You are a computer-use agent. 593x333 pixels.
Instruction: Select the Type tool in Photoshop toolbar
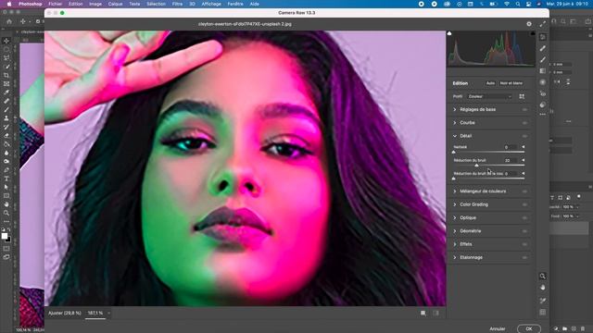point(6,179)
